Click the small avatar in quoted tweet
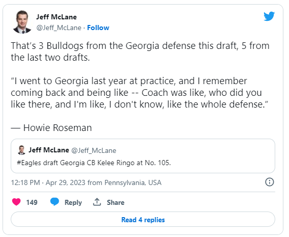 point(21,150)
